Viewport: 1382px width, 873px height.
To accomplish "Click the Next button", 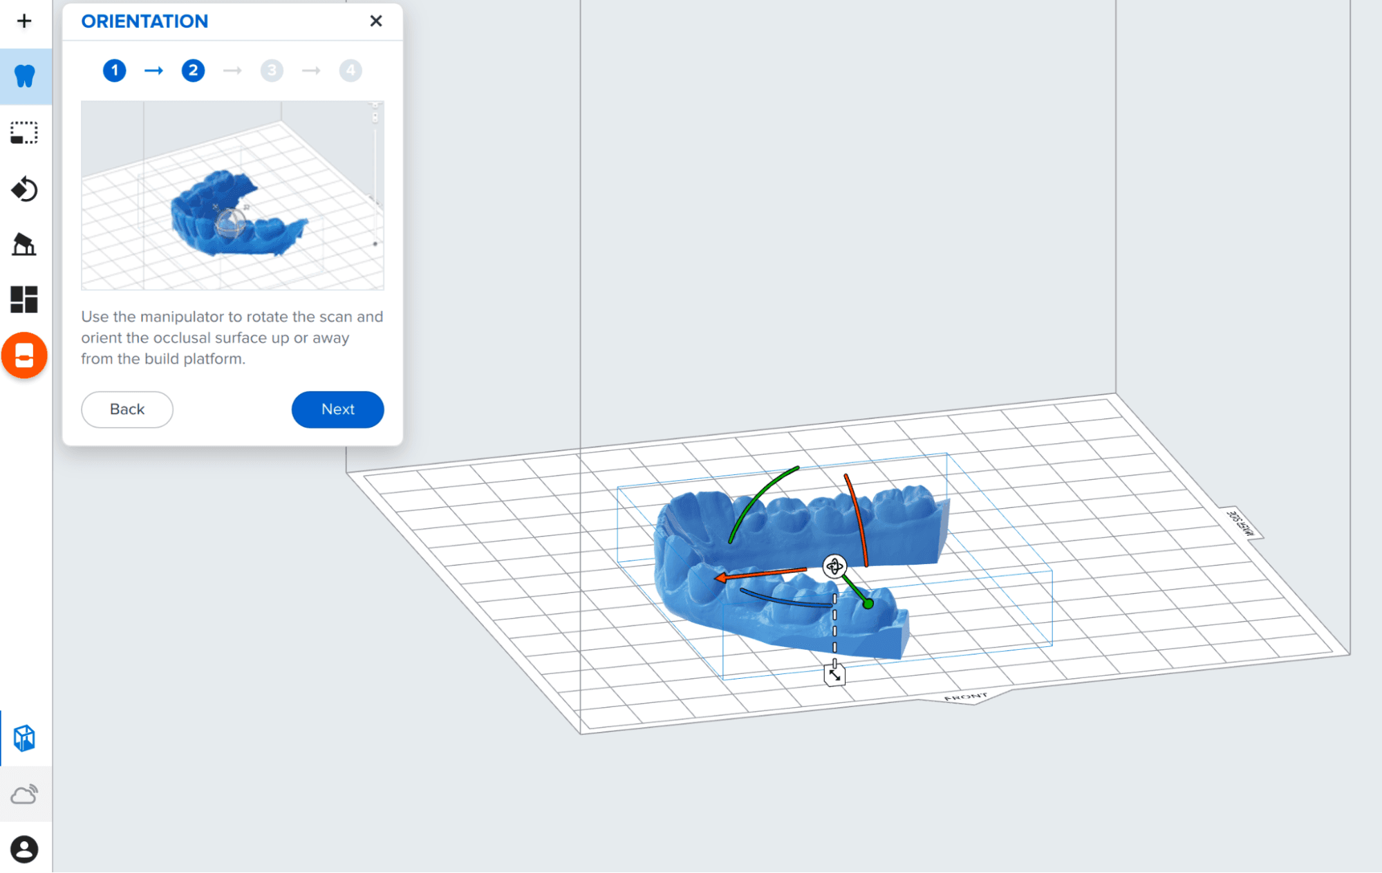I will 337,409.
